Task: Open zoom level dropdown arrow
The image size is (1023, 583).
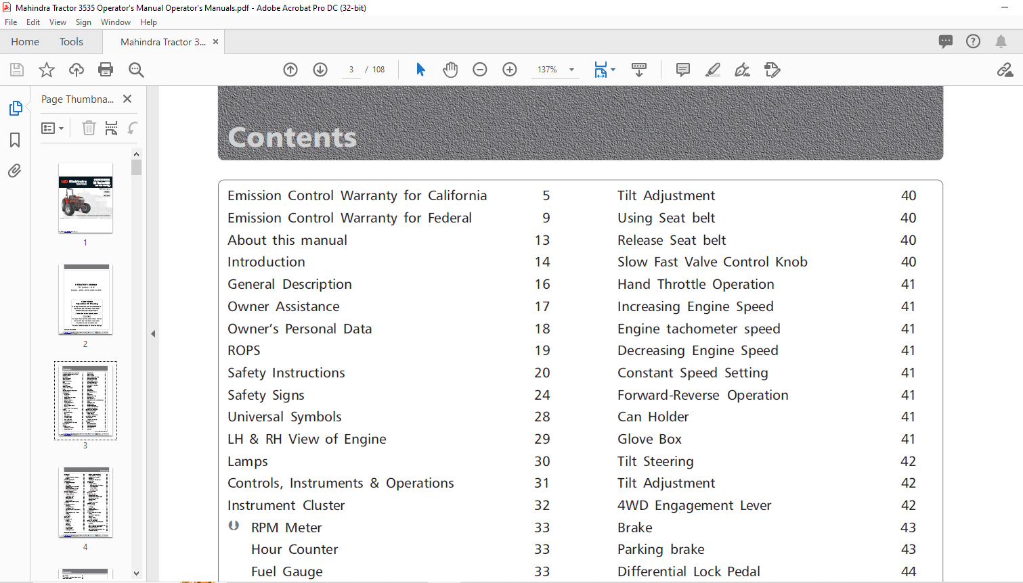Action: click(x=571, y=70)
